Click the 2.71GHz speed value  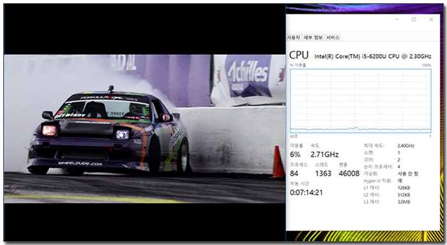(x=324, y=155)
